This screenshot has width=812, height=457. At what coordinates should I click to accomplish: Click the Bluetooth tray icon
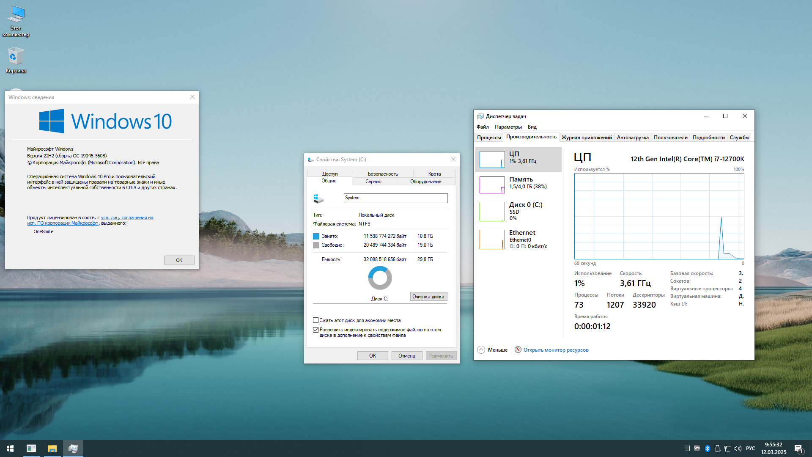(x=707, y=449)
